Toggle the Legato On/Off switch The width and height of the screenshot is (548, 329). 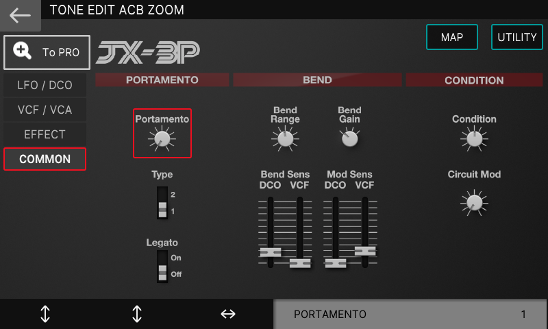pos(162,266)
